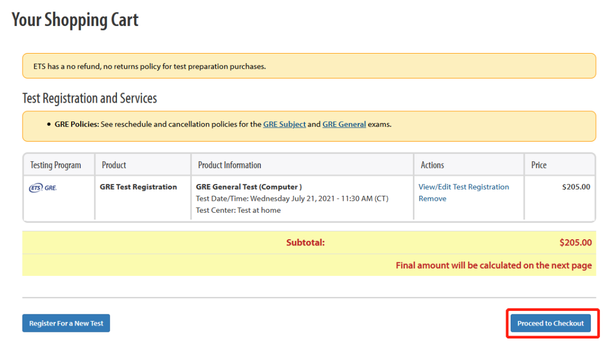This screenshot has height=356, width=610.
Task: Click the Your Shopping Cart heading
Action: (x=75, y=20)
